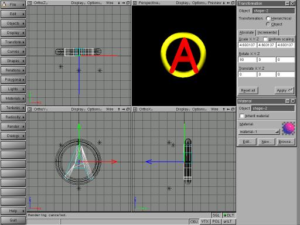
Task: Click the Rotate X field showing 90
Action: (x=247, y=60)
